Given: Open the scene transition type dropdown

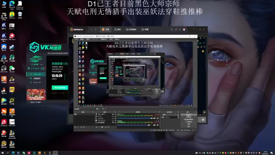Looking at the screenshot, I should pos(169,115).
